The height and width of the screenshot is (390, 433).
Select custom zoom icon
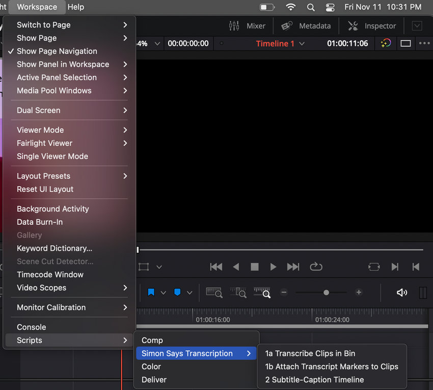tap(262, 293)
